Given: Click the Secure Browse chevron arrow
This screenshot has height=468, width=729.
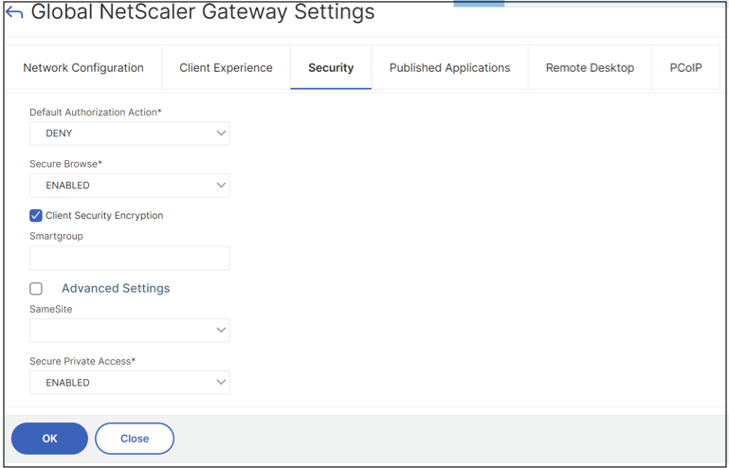Looking at the screenshot, I should click(221, 186).
